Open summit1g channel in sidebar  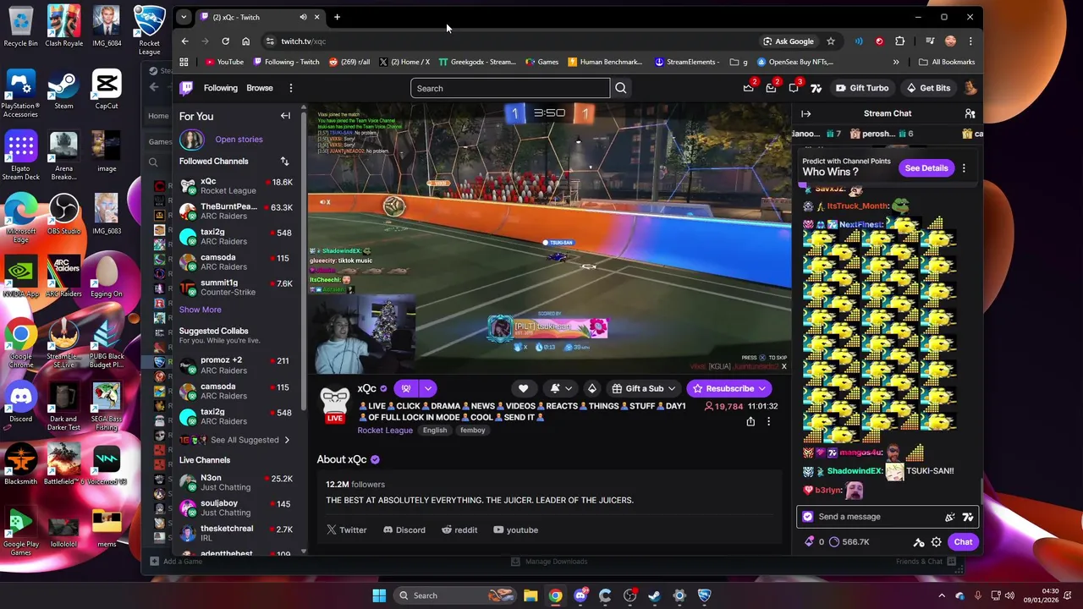point(236,288)
